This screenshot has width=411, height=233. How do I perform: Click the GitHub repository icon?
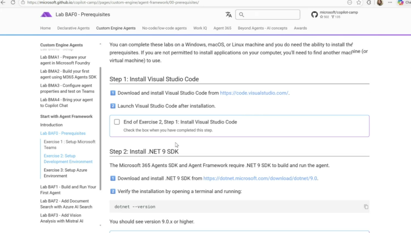tap(314, 15)
